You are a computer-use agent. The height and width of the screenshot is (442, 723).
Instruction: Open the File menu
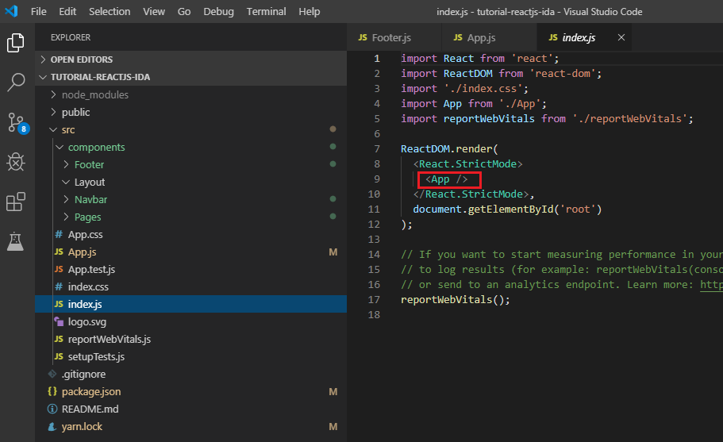[x=39, y=12]
